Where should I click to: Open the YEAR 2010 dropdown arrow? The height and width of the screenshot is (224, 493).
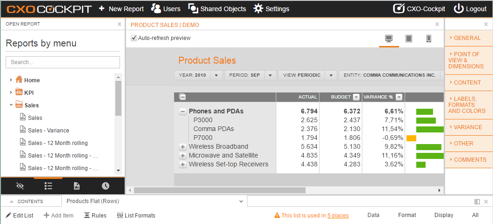tap(216, 75)
